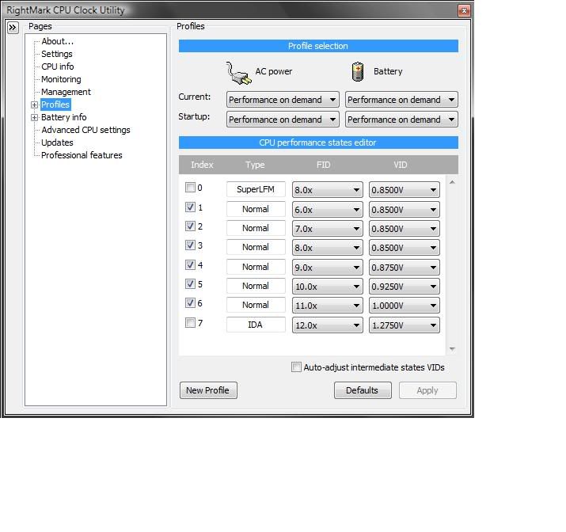This screenshot has width=566, height=532.
Task: Open the 1.2750V VID dropdown
Action: click(405, 325)
